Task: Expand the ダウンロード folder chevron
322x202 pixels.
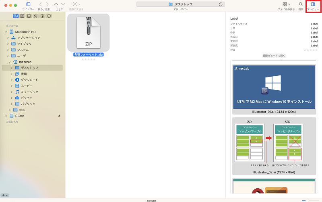Action: [12, 80]
